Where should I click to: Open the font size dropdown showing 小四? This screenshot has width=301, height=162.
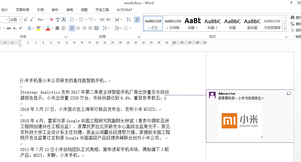(20, 20)
